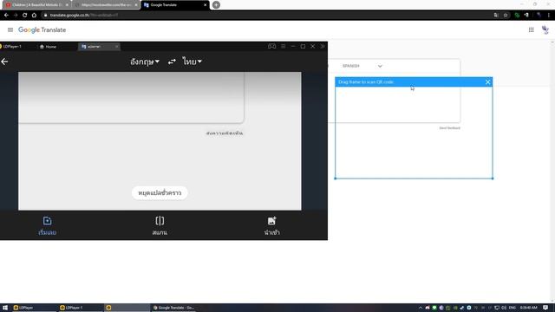Switch to the LDPlayer Home tab
Screen dimensions: 555x312
coord(49,47)
